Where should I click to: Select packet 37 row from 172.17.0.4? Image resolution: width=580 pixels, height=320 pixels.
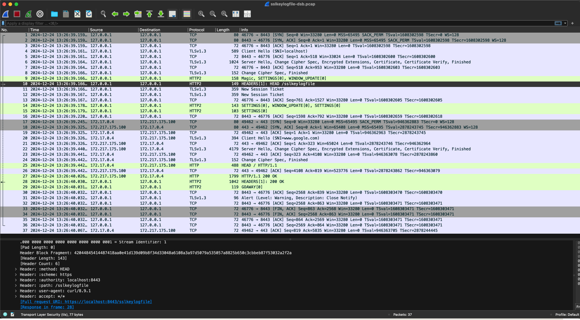click(290, 230)
